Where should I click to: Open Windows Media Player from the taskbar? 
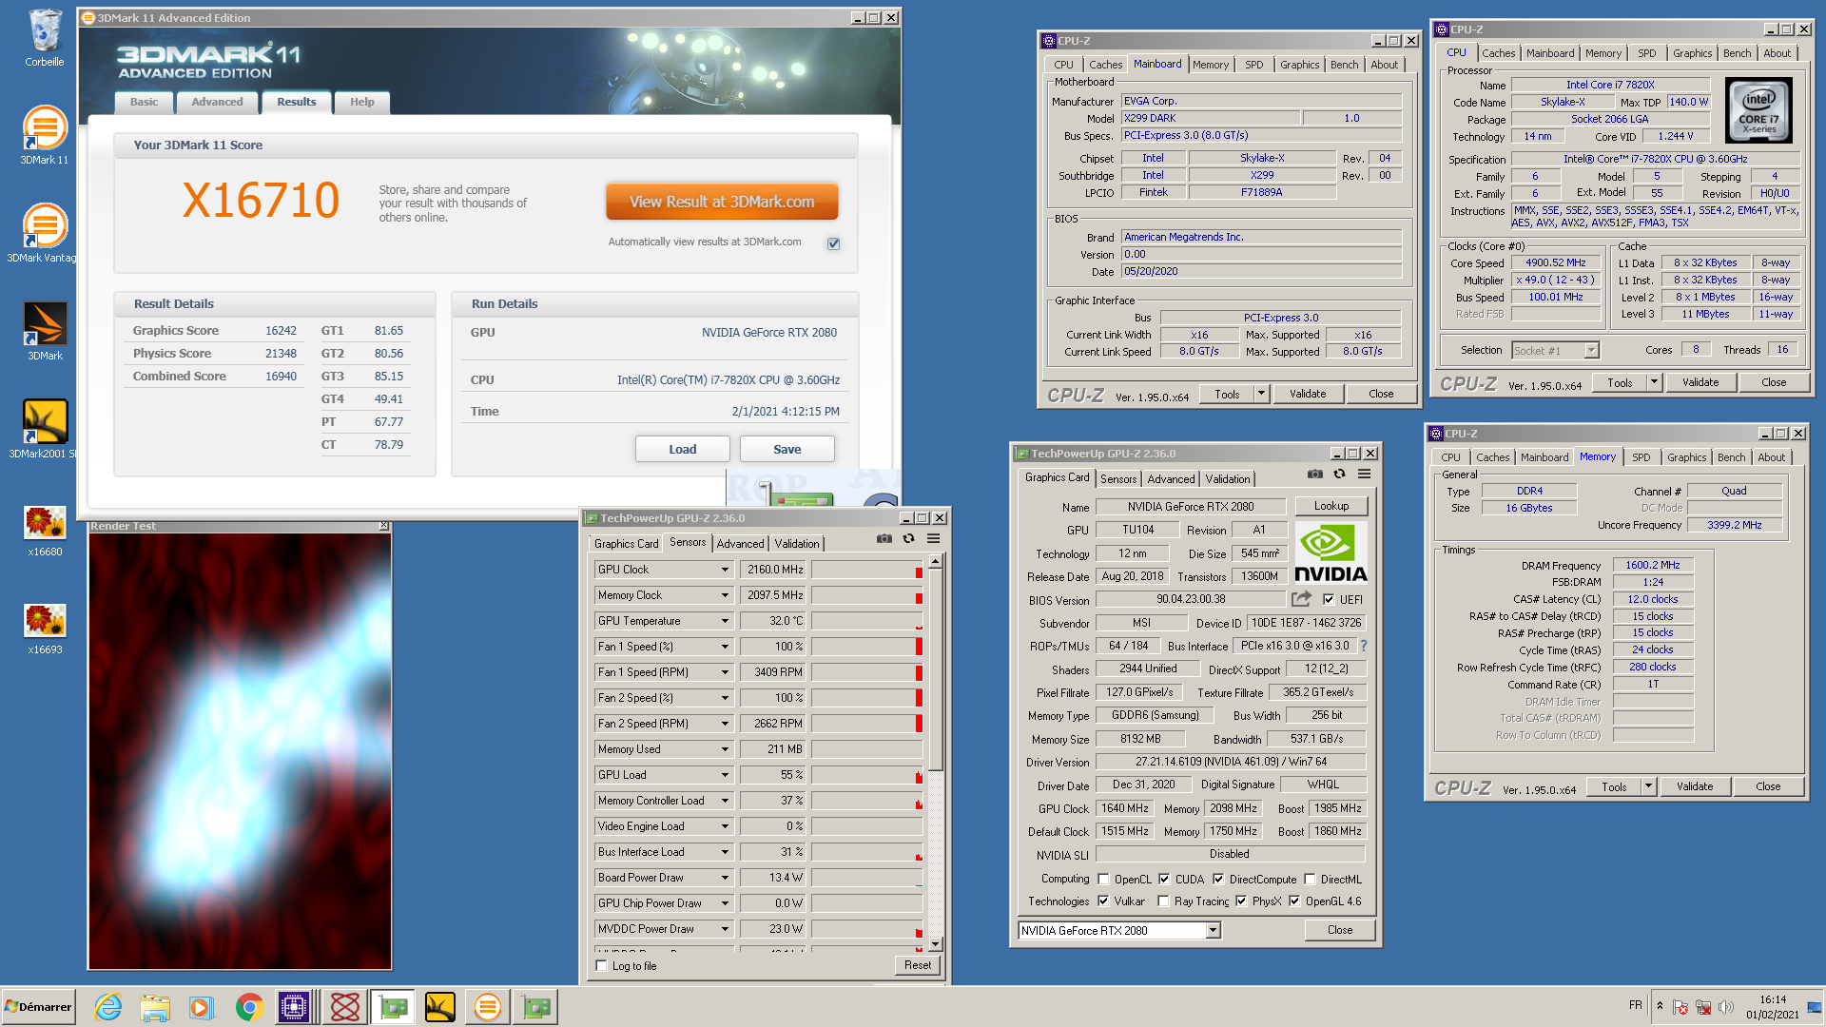click(x=202, y=1007)
